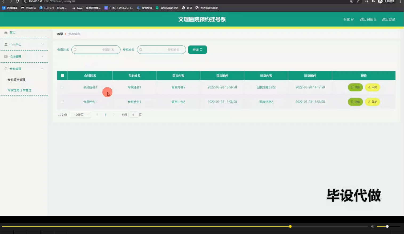Click the 查询 search button

click(197, 50)
